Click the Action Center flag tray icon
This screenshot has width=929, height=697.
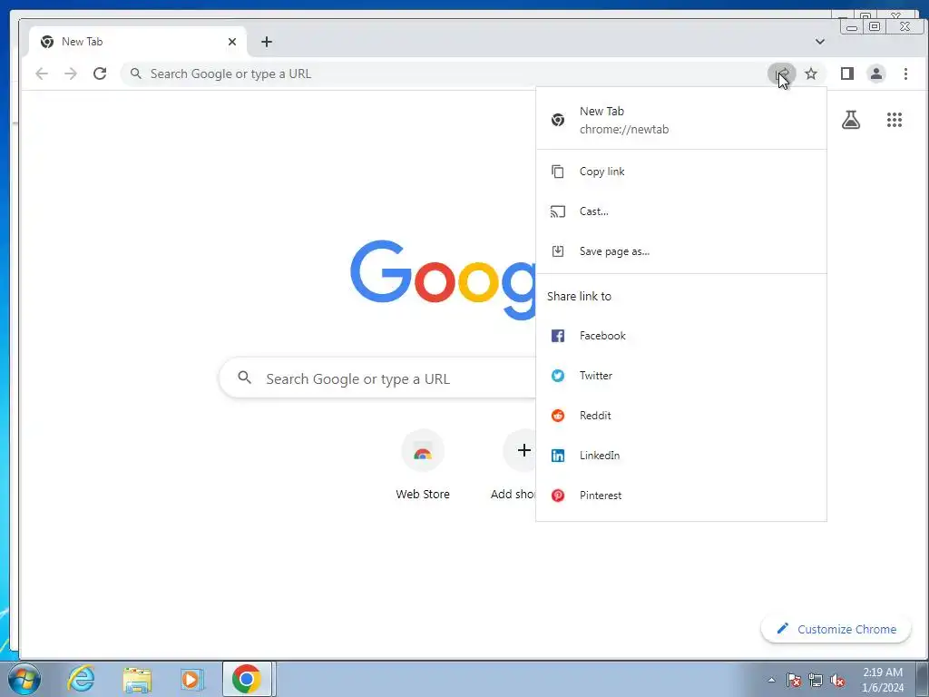[x=794, y=681]
